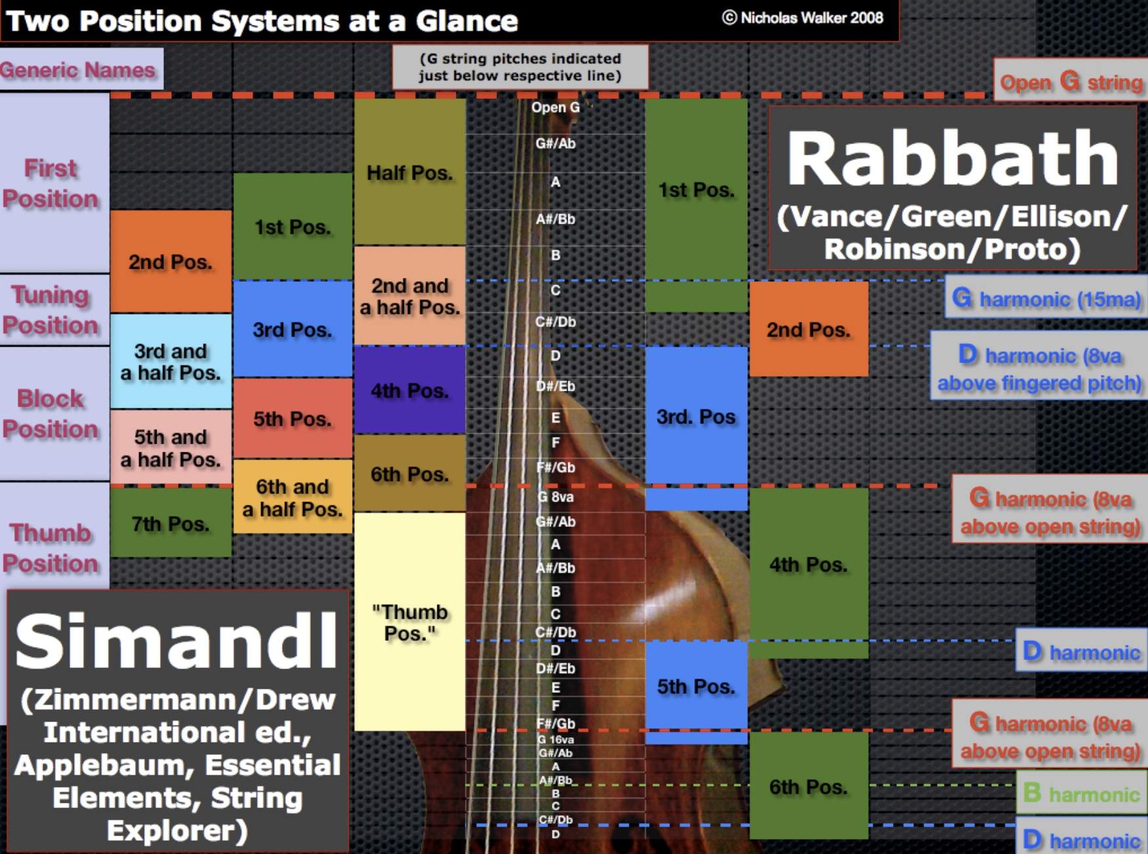Click the "2nd and a half Pos." block
This screenshot has height=854, width=1148.
coord(410,296)
